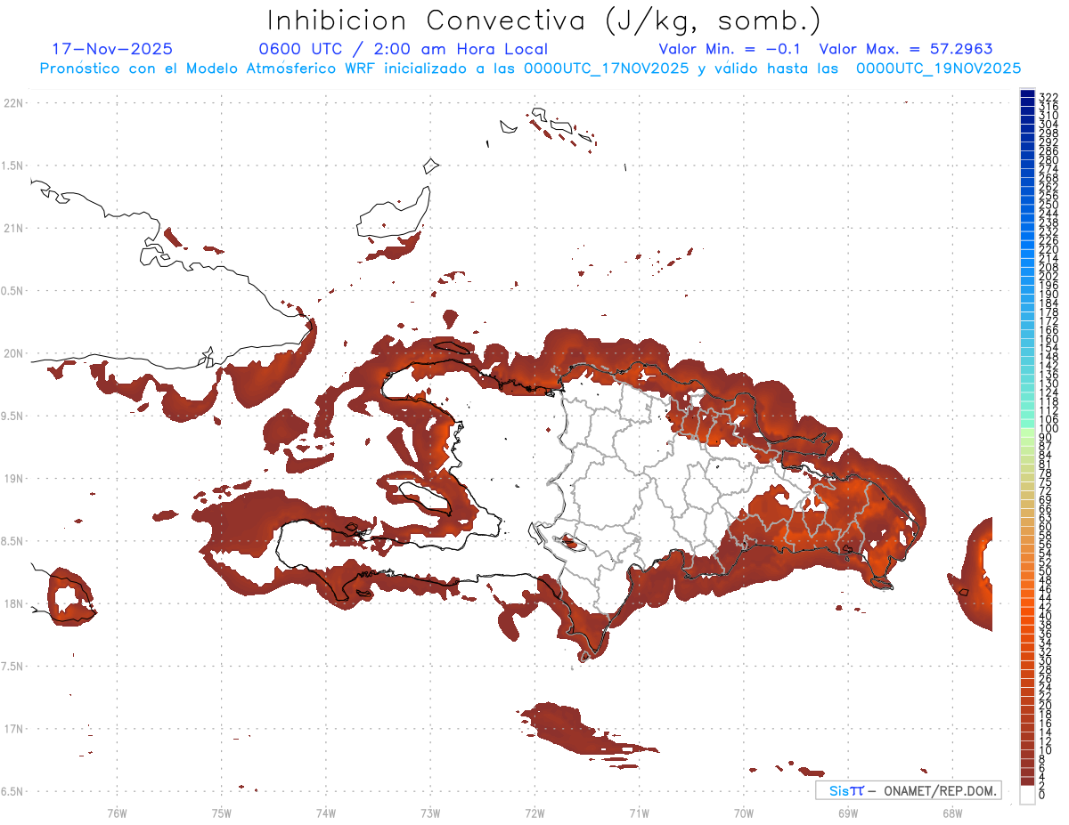This screenshot has height=825, width=1069.
Task: Click the white swatch ending the color scale
Action: (1027, 795)
